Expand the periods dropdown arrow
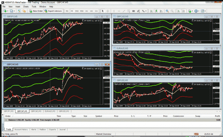223x137 pixels. [198, 11]
